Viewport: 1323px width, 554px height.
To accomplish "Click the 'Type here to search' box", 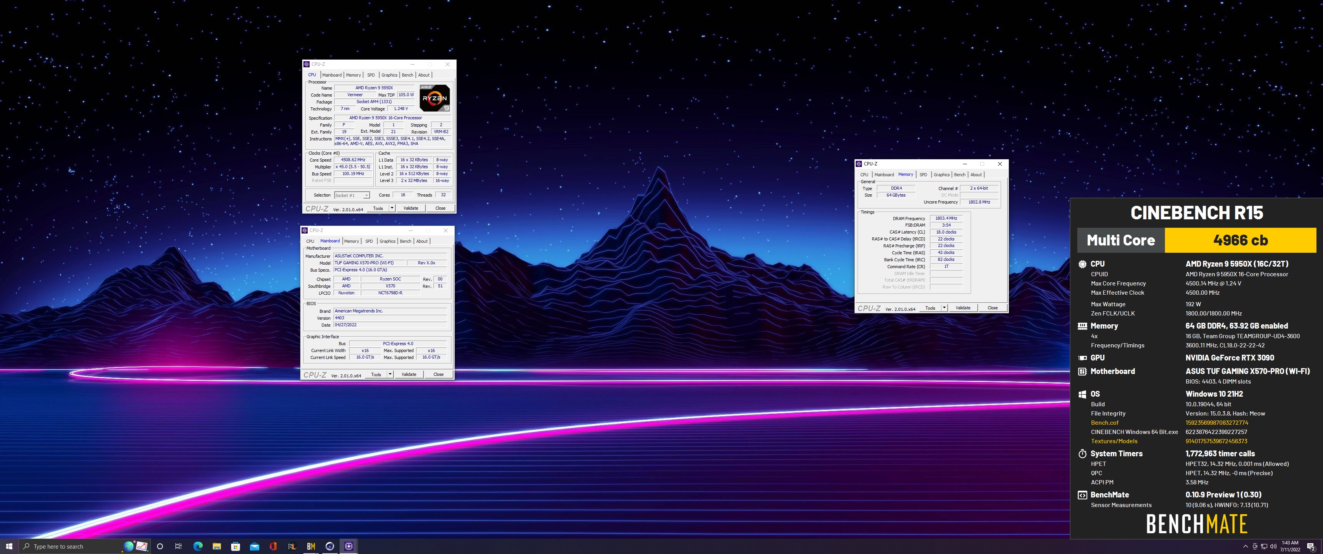I will [x=85, y=546].
